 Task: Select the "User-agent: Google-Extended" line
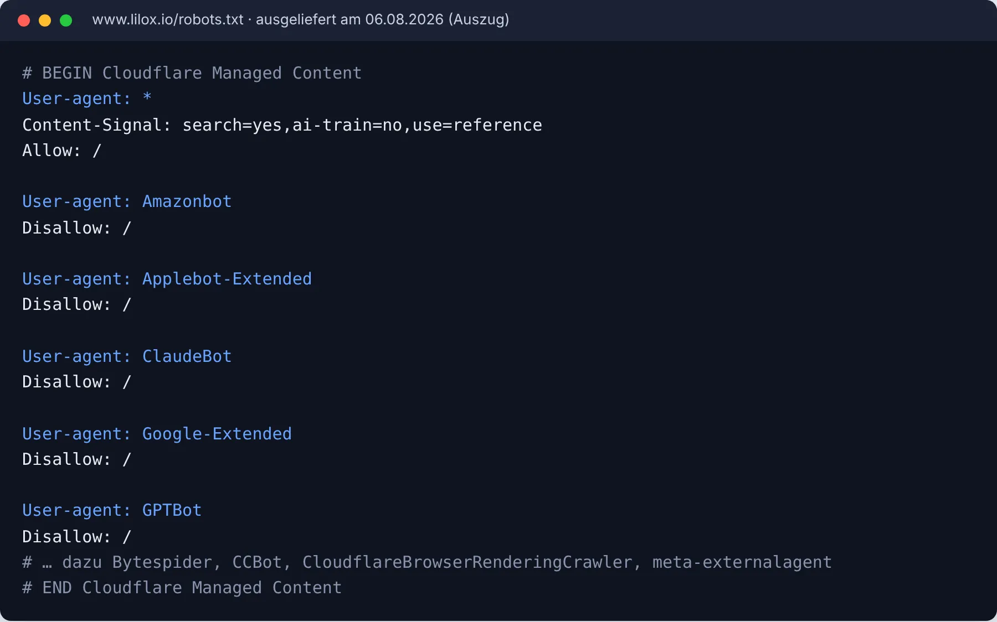tap(157, 434)
